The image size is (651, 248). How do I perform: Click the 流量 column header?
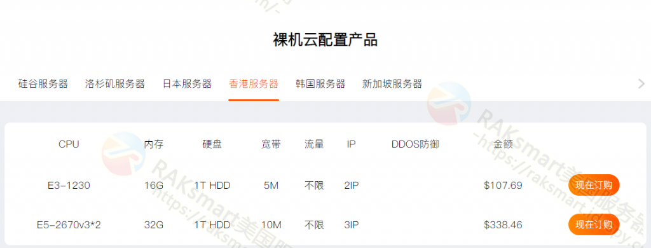click(314, 144)
